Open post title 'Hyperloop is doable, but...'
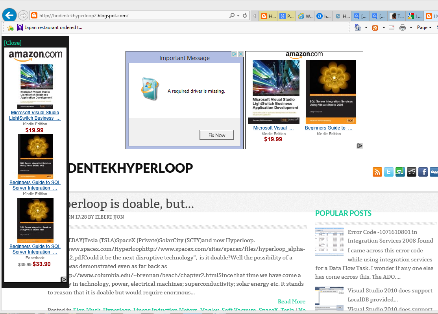 [x=131, y=204]
